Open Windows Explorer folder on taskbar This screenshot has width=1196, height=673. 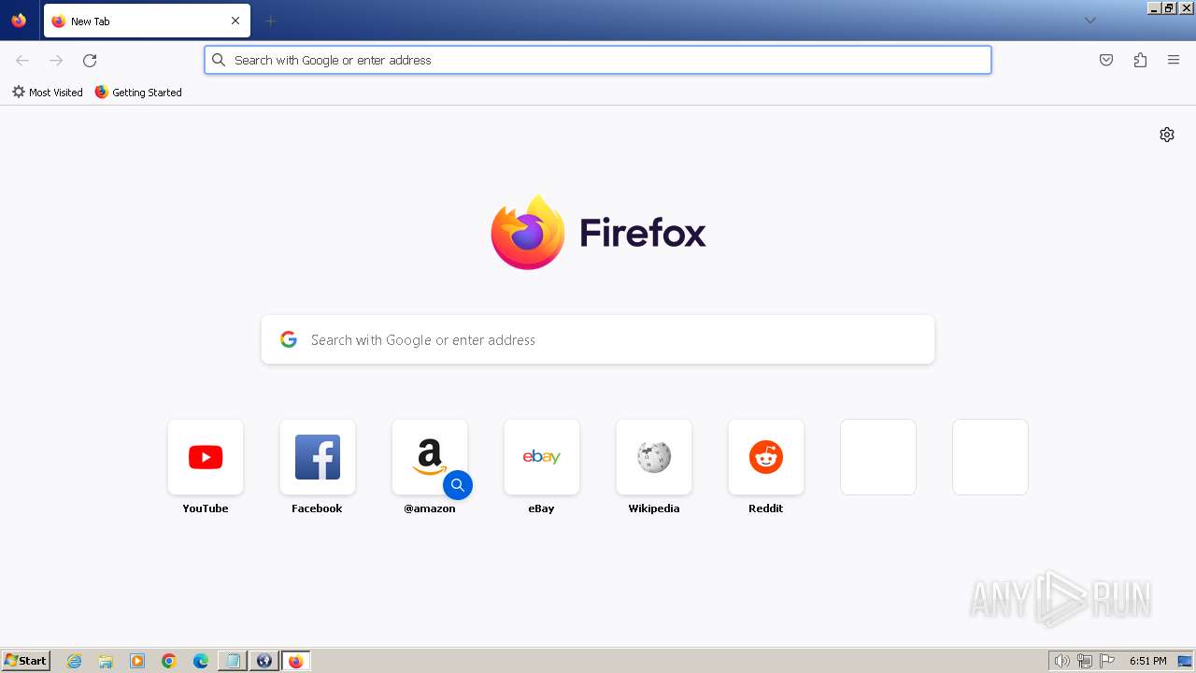106,661
